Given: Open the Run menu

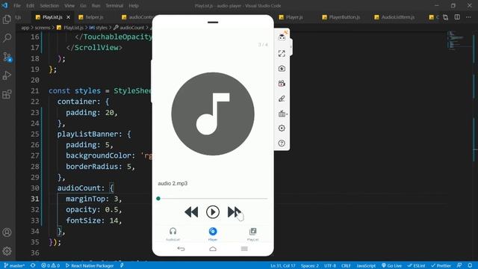Looking at the screenshot, I should pos(96,5).
